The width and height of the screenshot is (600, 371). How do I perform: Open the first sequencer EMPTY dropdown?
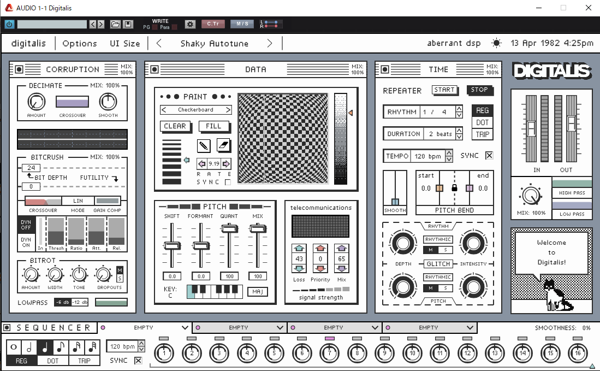(185, 328)
